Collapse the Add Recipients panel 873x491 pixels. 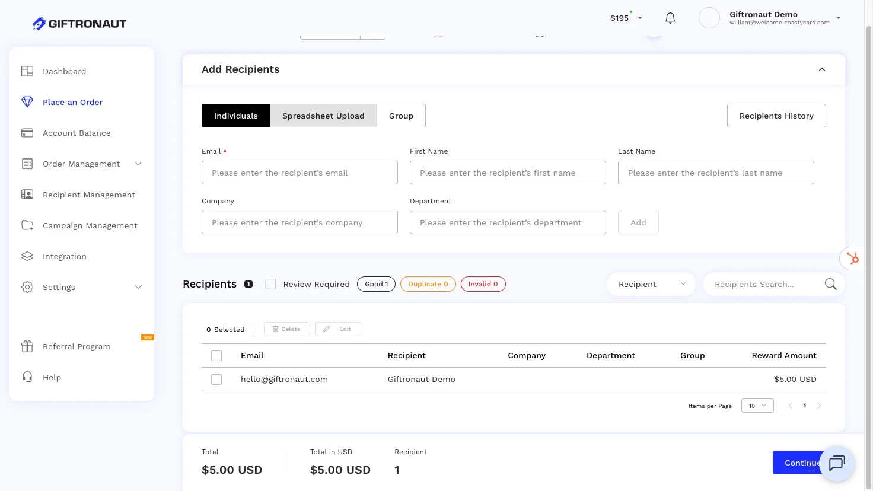[822, 69]
